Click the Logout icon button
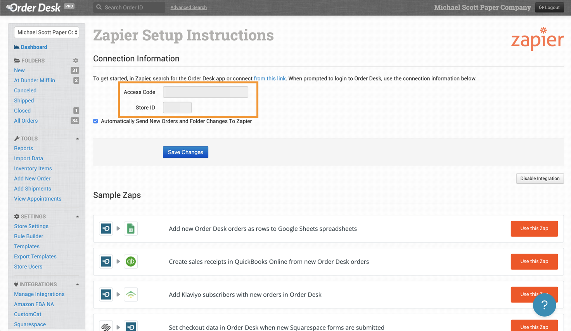The image size is (571, 331). [549, 7]
